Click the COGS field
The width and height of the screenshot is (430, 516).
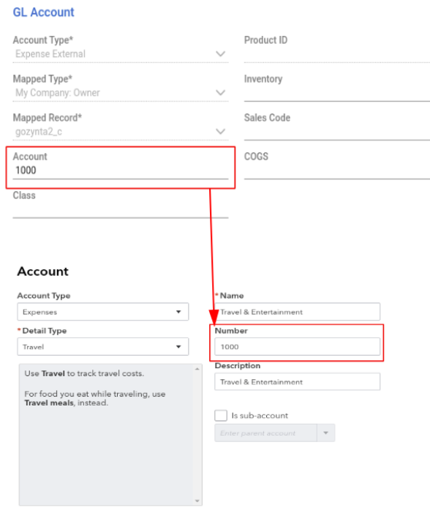point(337,171)
